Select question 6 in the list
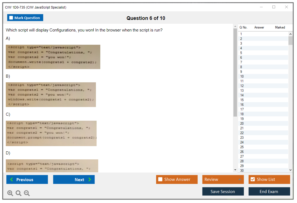This screenshot has width=297, height=203. coord(241,57)
